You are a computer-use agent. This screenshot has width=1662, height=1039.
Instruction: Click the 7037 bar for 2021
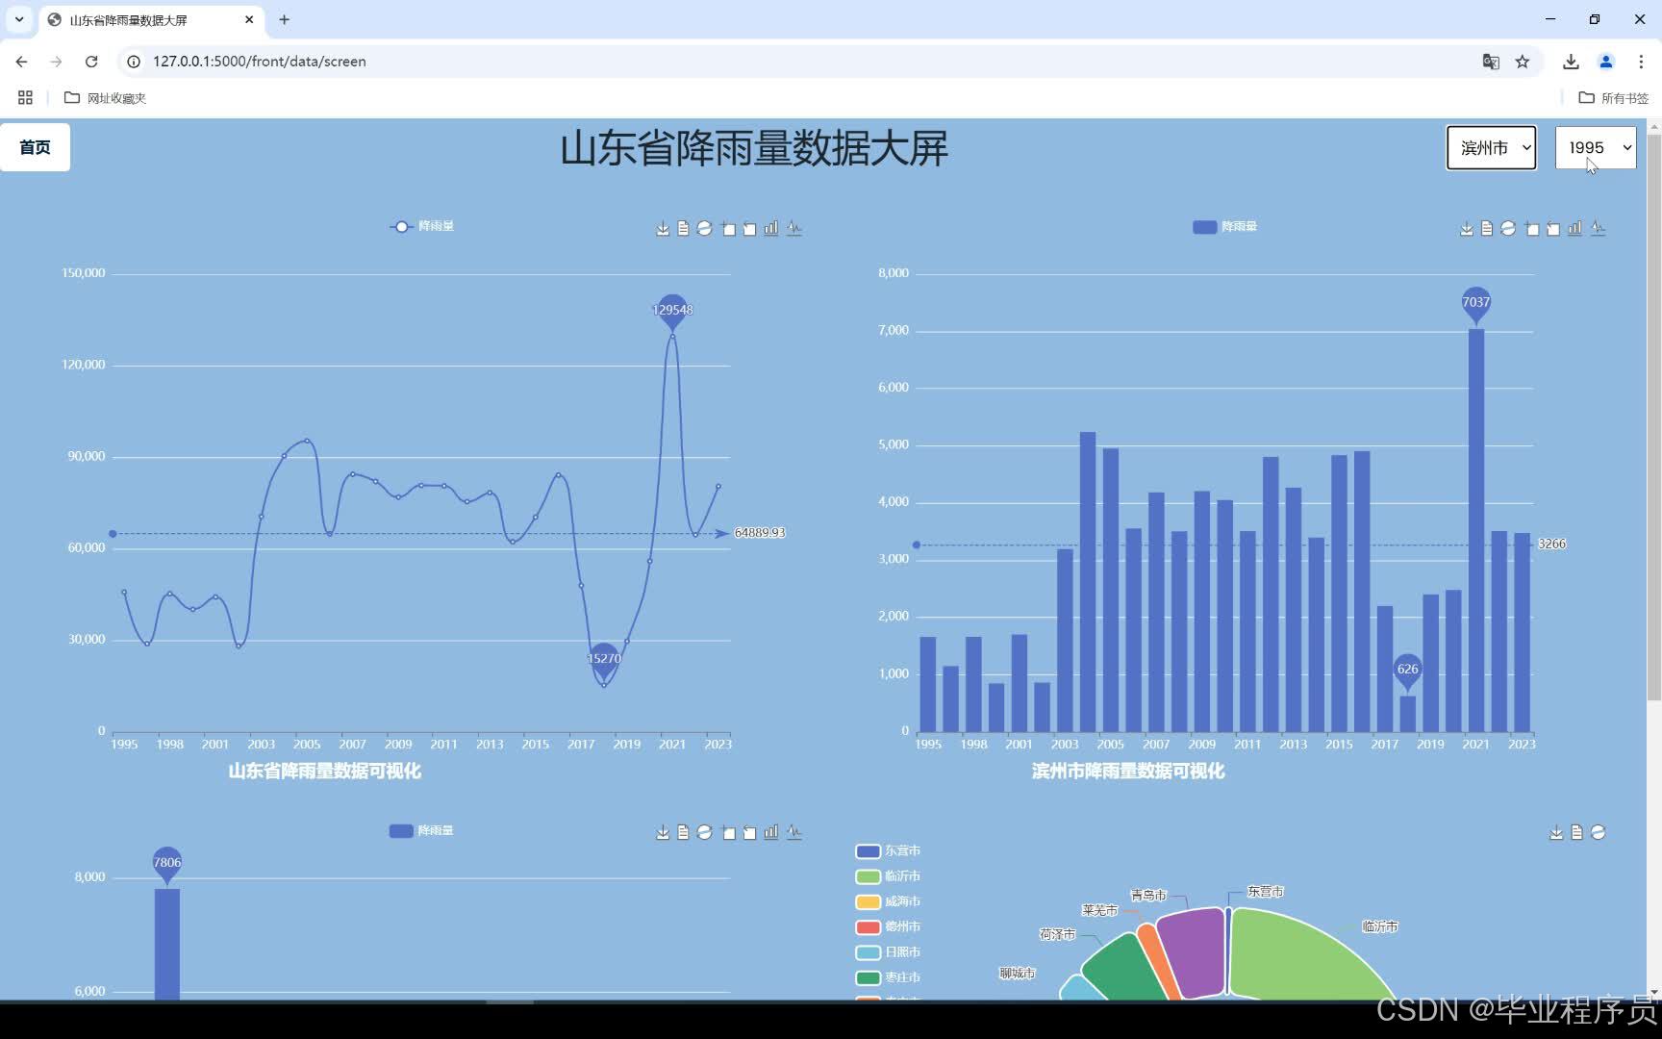pyautogui.click(x=1476, y=531)
